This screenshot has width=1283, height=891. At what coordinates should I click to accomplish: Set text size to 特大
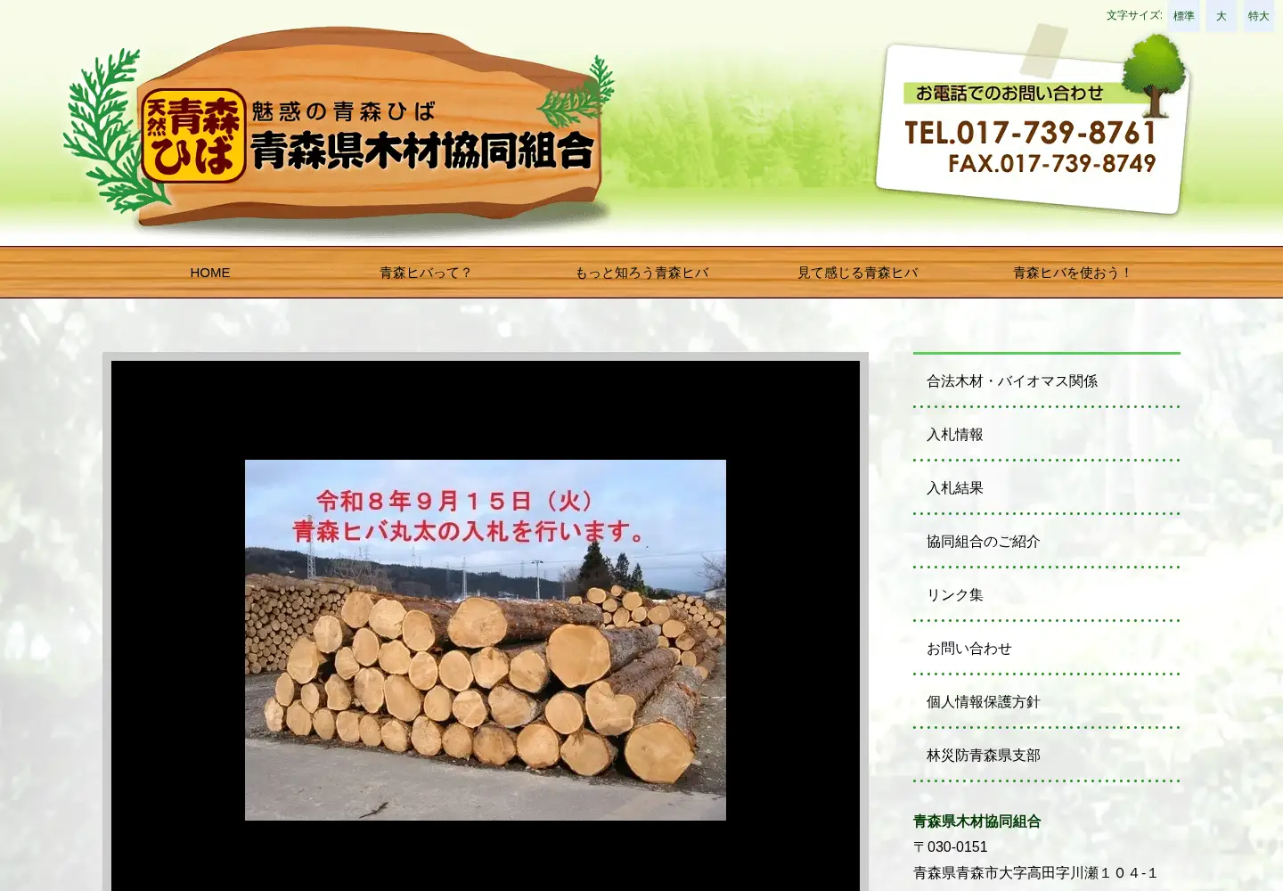[1259, 16]
